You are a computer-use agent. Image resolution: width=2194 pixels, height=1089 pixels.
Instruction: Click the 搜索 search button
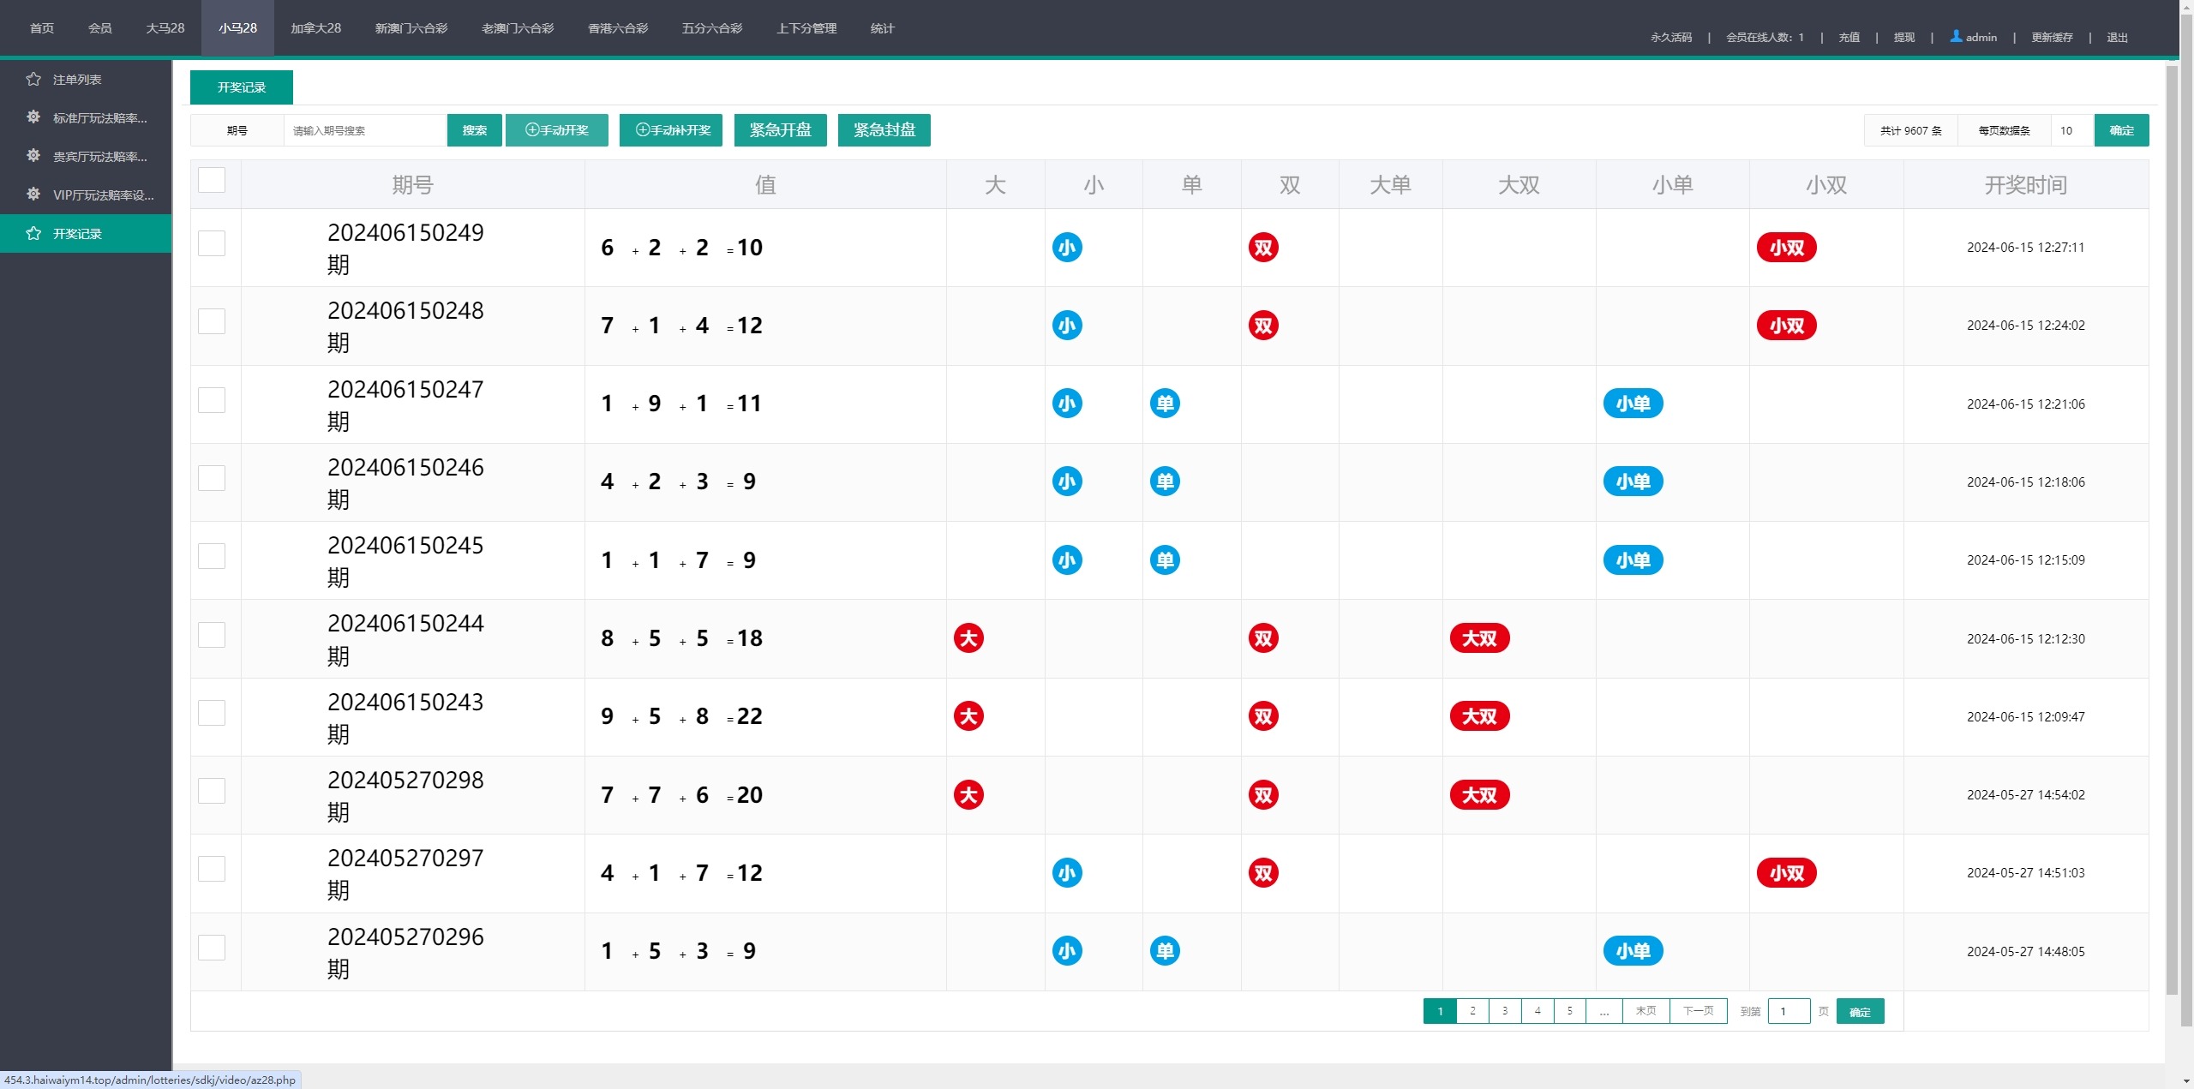tap(474, 130)
